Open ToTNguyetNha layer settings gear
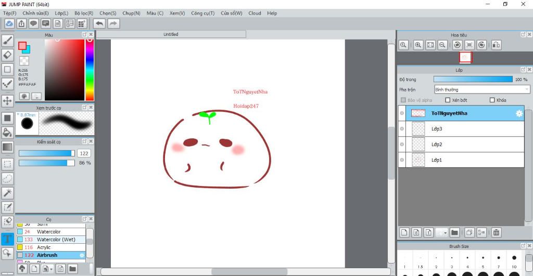This screenshot has height=276, width=533. point(519,113)
